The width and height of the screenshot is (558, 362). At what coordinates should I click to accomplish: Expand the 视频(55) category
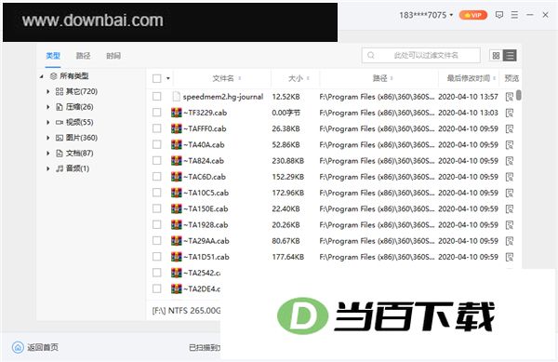pos(48,122)
